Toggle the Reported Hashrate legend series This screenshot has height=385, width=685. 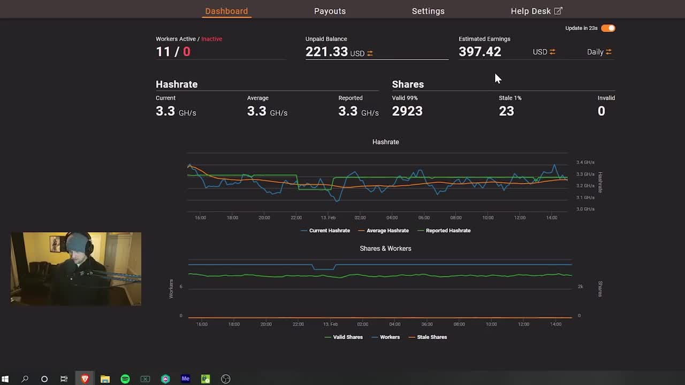pyautogui.click(x=444, y=230)
